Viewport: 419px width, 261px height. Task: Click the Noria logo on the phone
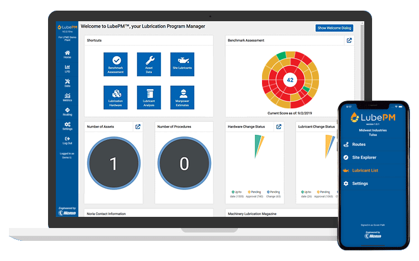click(373, 236)
